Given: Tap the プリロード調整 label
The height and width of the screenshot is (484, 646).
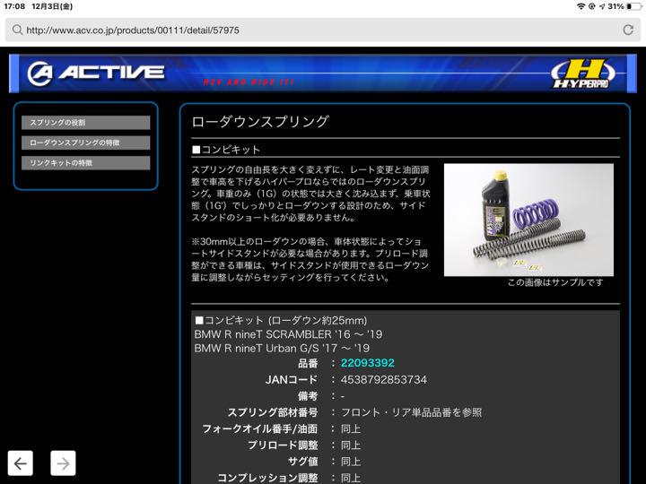Looking at the screenshot, I should (x=283, y=445).
